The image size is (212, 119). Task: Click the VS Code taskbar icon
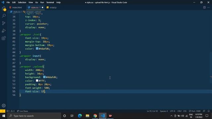pyautogui.click(x=103, y=116)
